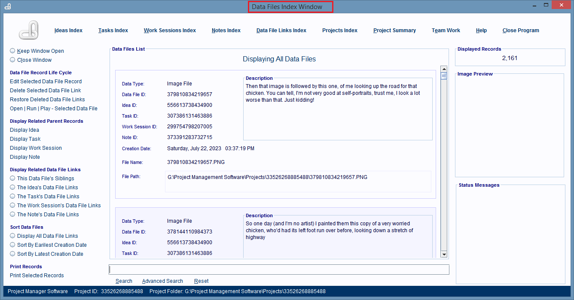
Task: Go to the Work Sessions Index
Action: point(170,30)
